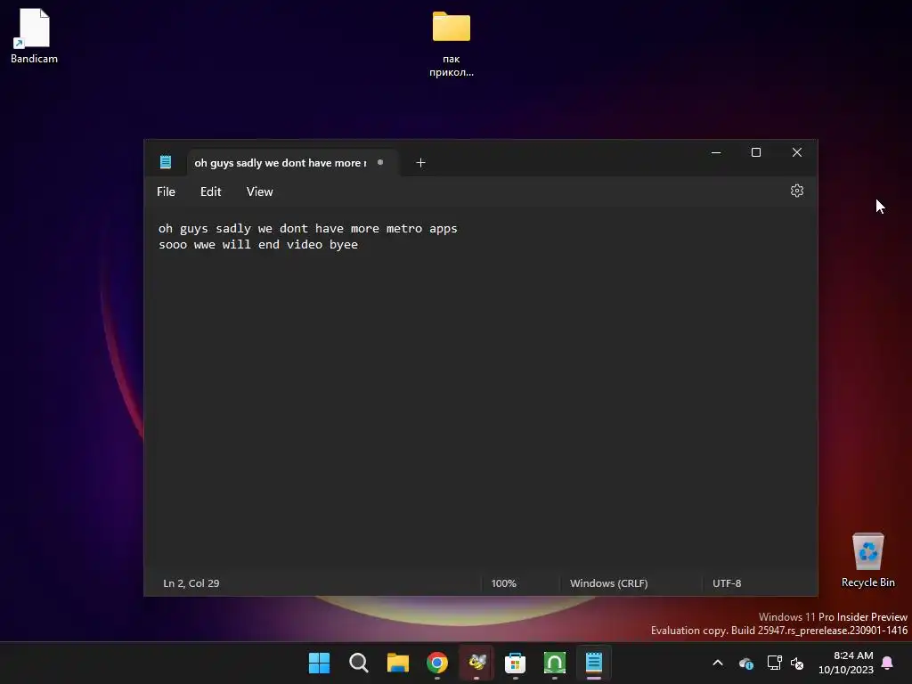Click the Notepad app icon in title bar
Viewport: 912px width, 684px height.
coord(166,162)
